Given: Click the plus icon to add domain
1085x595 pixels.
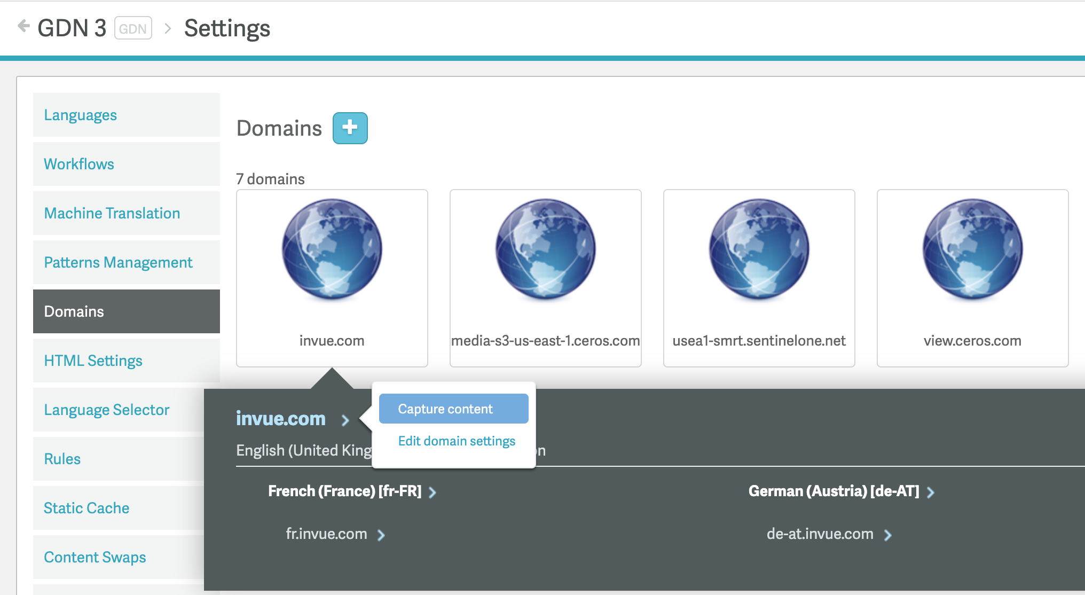Looking at the screenshot, I should tap(350, 128).
